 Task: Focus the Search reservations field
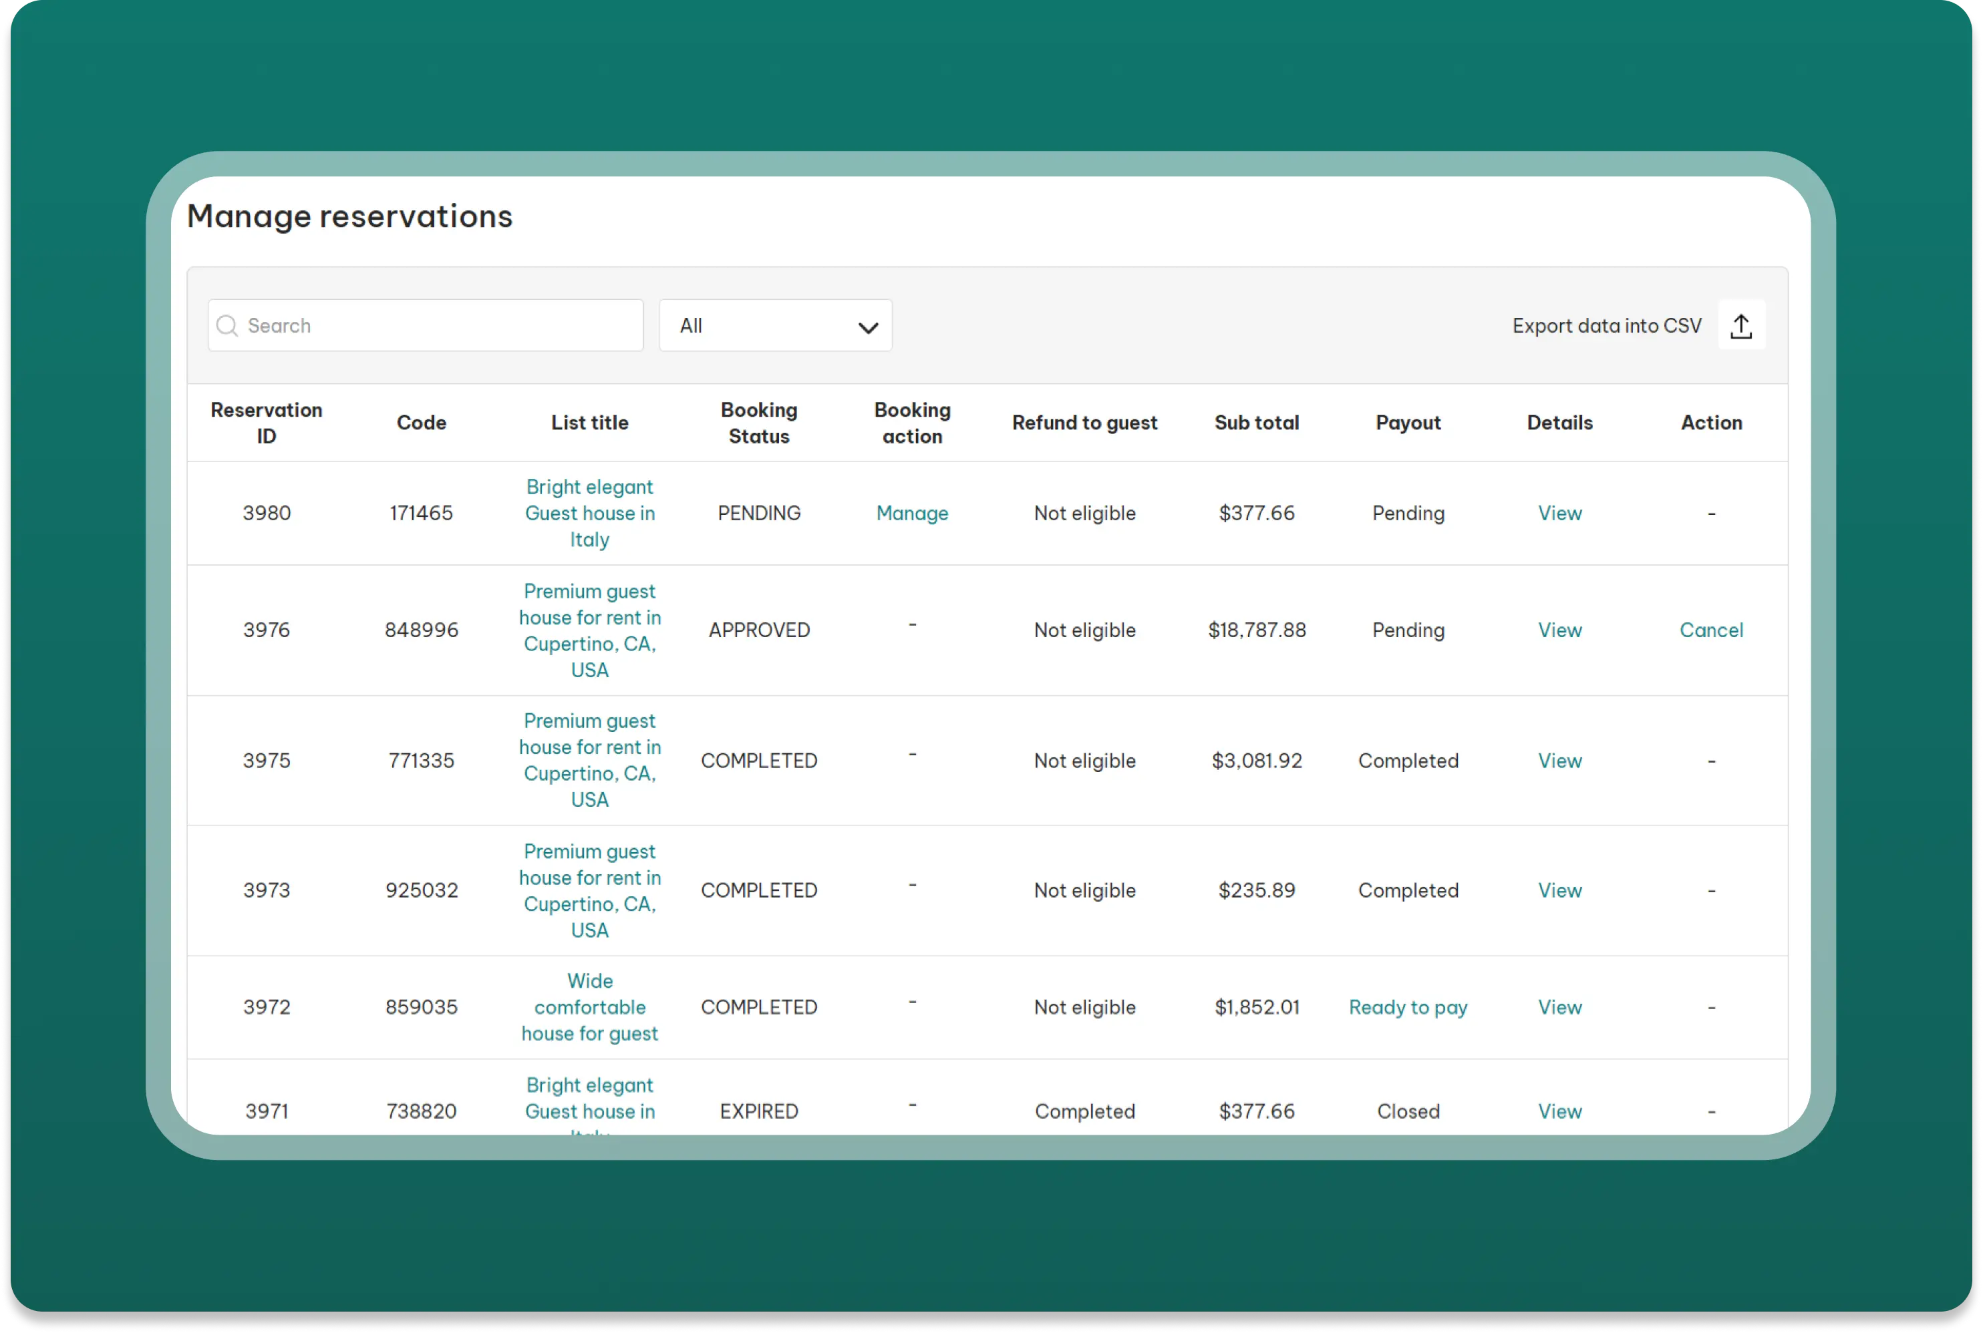coord(425,326)
